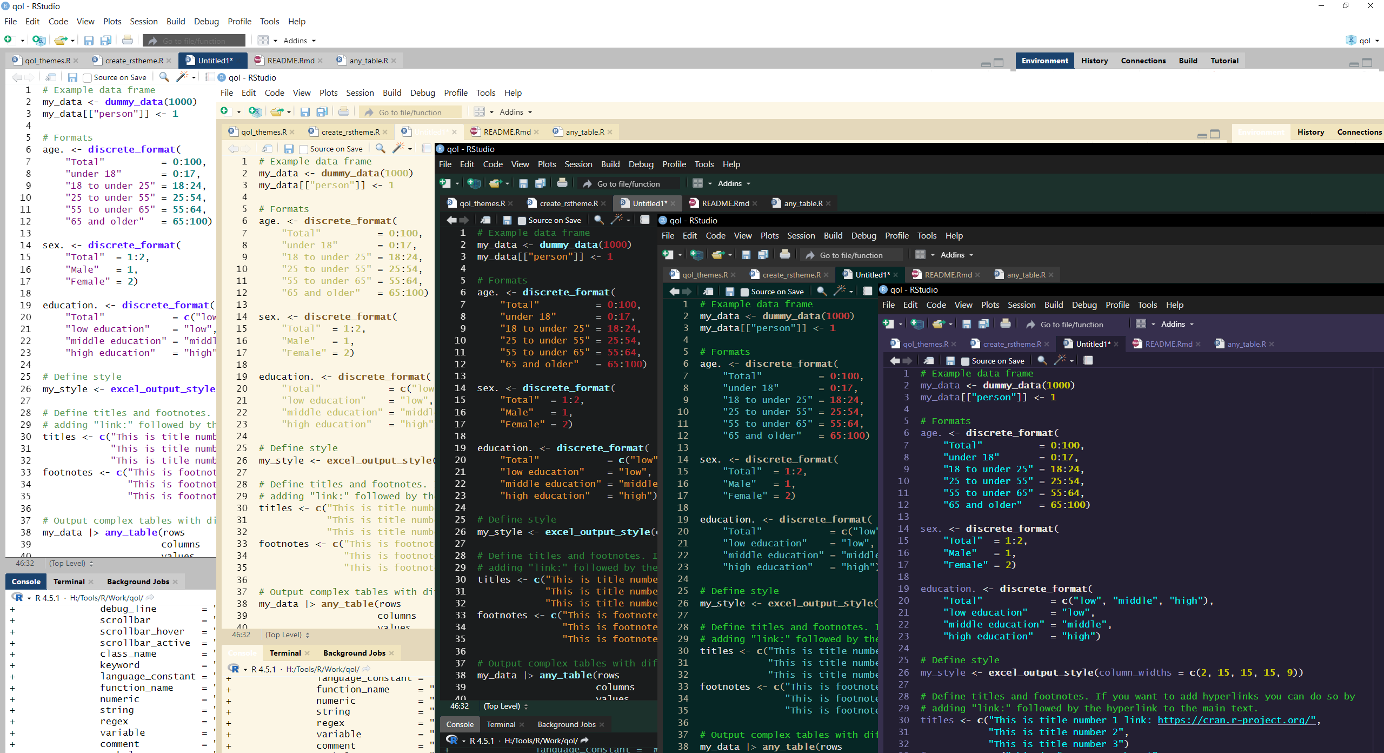This screenshot has height=753, width=1384.
Task: Expand Addins dropdown in outermost grey toolbar
Action: (x=299, y=41)
